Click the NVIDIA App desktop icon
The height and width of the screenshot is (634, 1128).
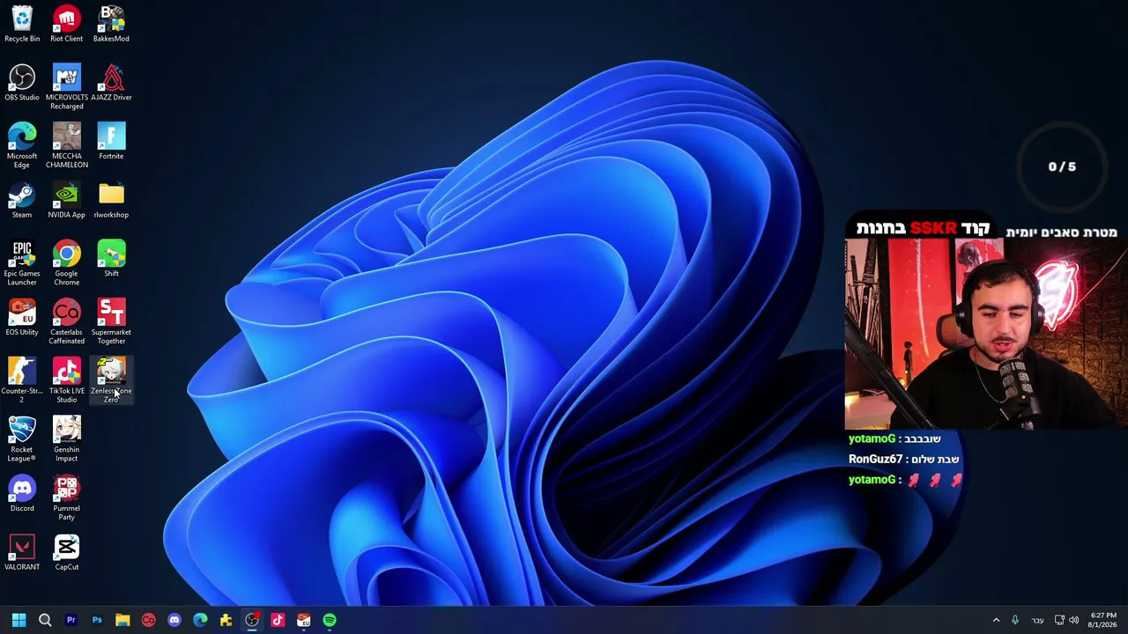[x=66, y=201]
